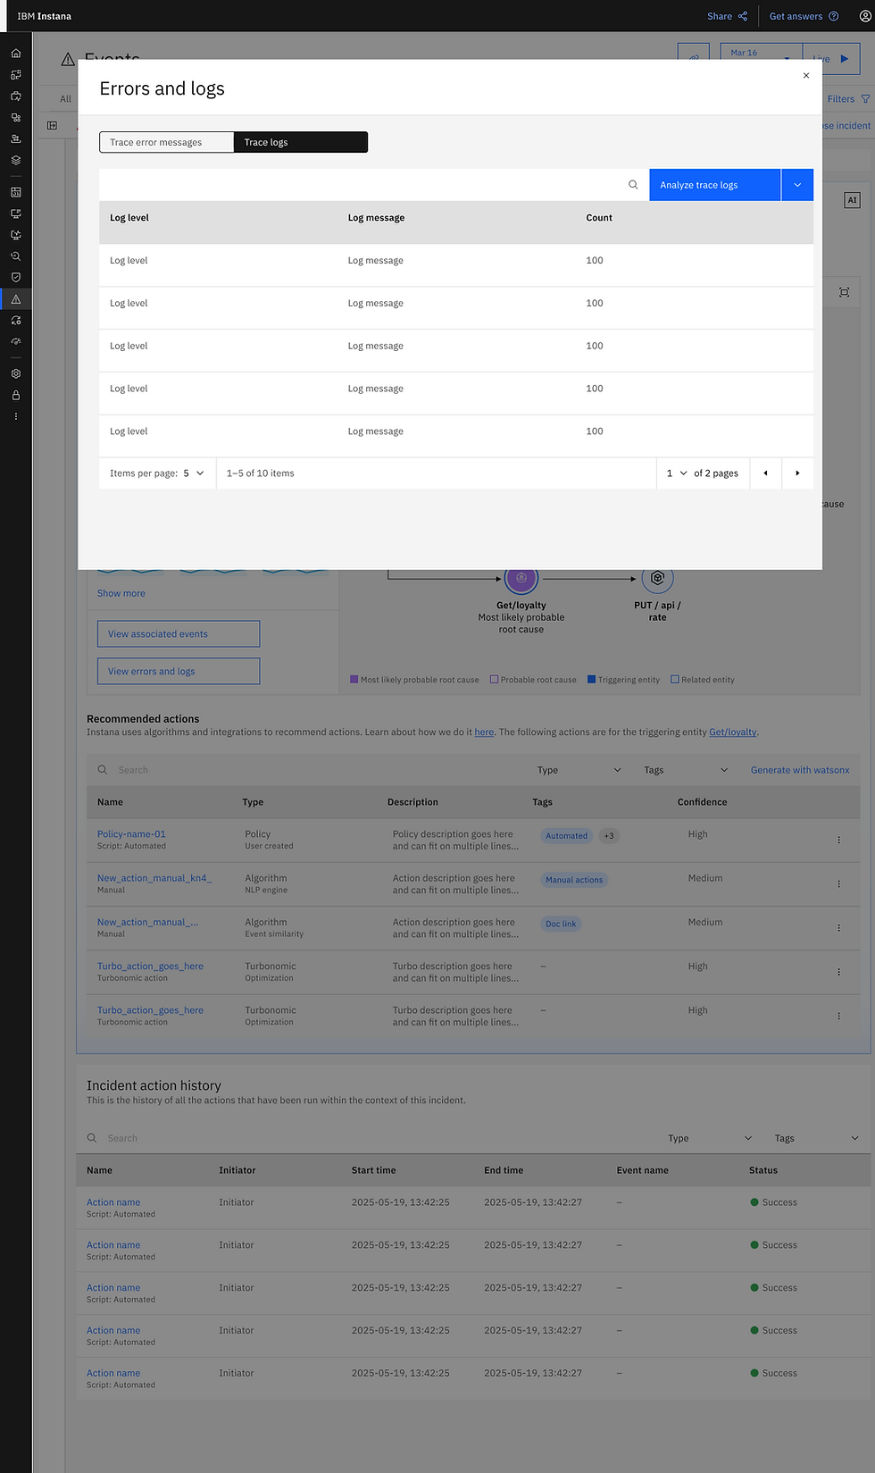Click the search magnifier in Trace logs
875x1473 pixels.
tap(633, 185)
